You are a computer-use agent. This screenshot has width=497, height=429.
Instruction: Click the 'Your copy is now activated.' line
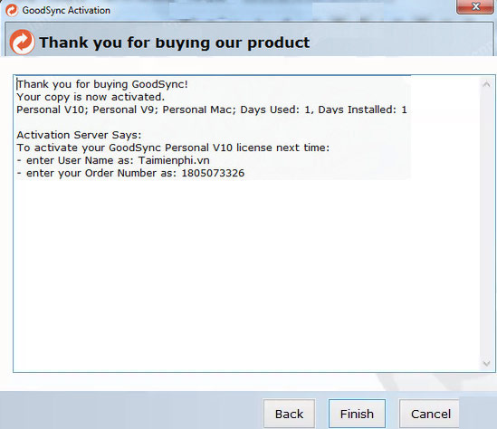[x=91, y=97]
